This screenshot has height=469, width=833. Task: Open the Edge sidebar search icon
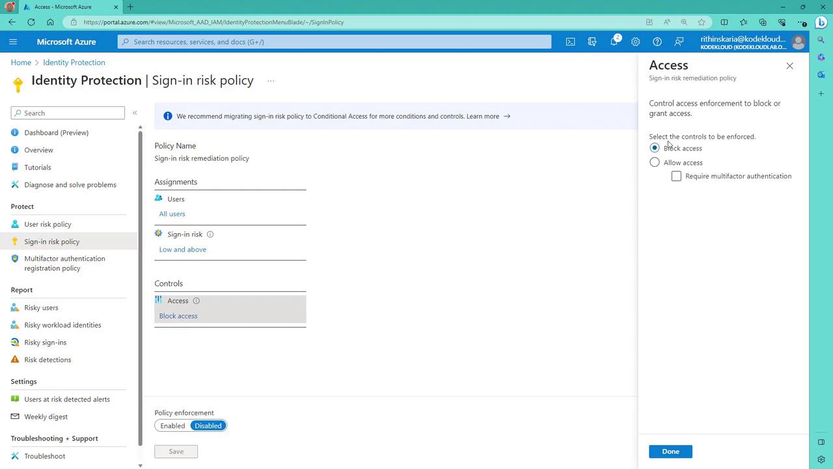pos(821,40)
